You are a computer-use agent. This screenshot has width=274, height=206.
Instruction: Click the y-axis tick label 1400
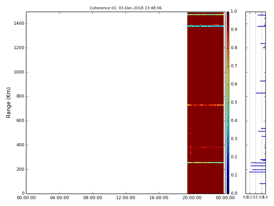coord(19,23)
